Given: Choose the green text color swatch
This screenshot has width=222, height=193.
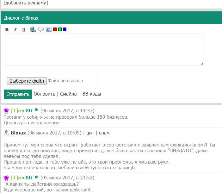Looking at the screenshot, I should pyautogui.click(x=60, y=29).
